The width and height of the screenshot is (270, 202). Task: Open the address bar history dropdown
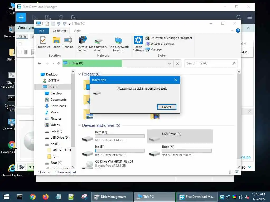point(170,64)
